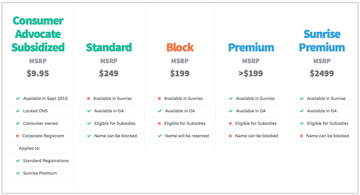Click the $9.95 MSRP price
The height and width of the screenshot is (195, 360).
point(38,73)
